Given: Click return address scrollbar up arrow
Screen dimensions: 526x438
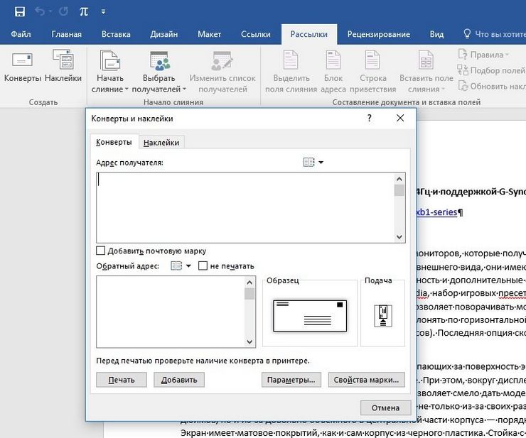Looking at the screenshot, I should point(249,283).
